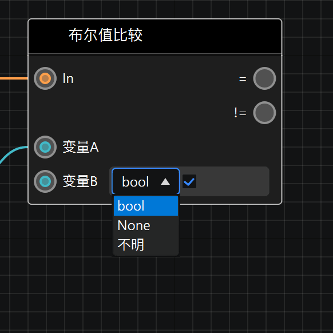Click the In label text
Viewport: 333px width, 333px height.
coord(68,78)
